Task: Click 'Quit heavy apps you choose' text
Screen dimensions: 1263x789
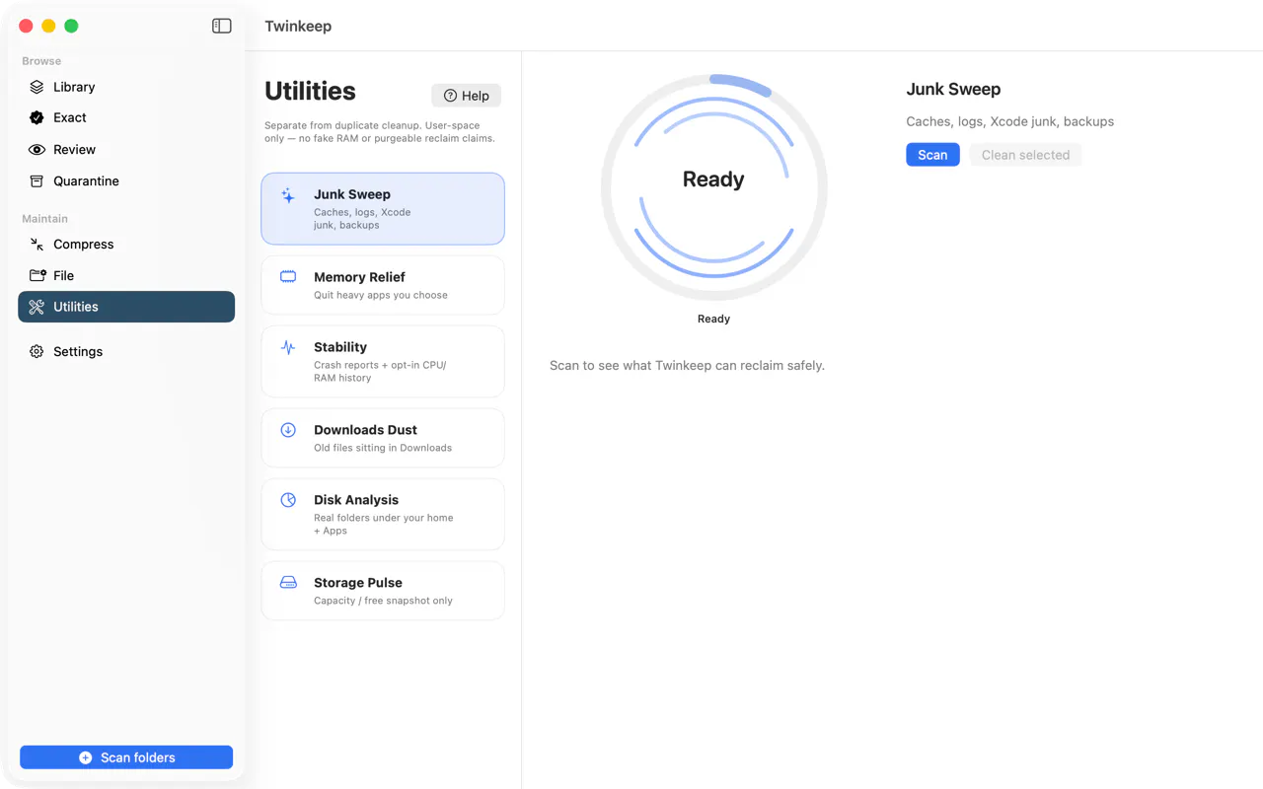Action: [x=381, y=295]
